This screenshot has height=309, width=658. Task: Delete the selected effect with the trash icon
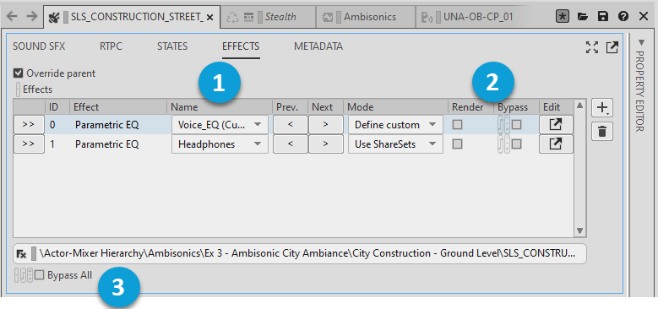pos(602,132)
